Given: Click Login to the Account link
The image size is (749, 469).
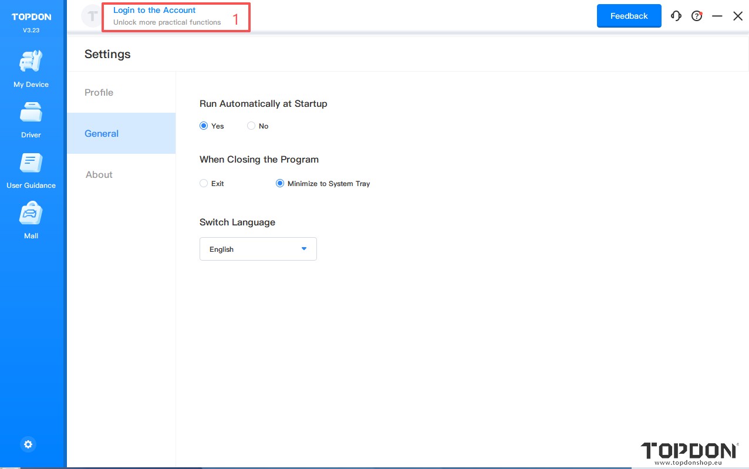Looking at the screenshot, I should tap(154, 10).
